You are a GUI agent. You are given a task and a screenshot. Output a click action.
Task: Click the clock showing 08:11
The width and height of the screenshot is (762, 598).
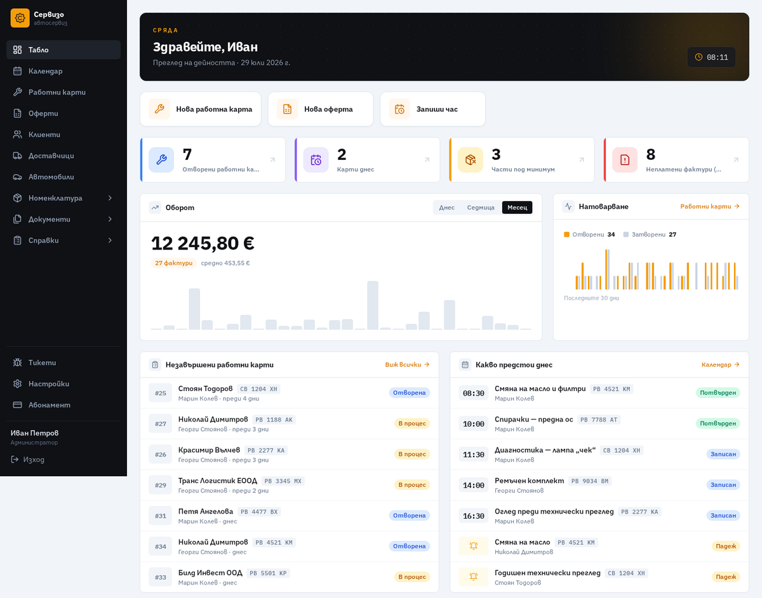pyautogui.click(x=711, y=57)
